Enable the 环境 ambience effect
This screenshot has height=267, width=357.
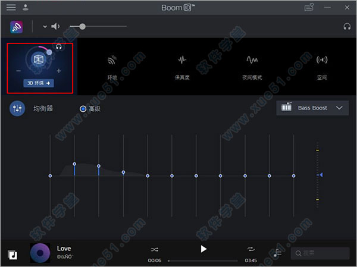[112, 67]
